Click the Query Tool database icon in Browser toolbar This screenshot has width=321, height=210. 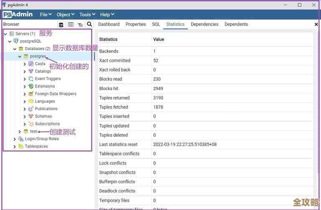(61, 25)
